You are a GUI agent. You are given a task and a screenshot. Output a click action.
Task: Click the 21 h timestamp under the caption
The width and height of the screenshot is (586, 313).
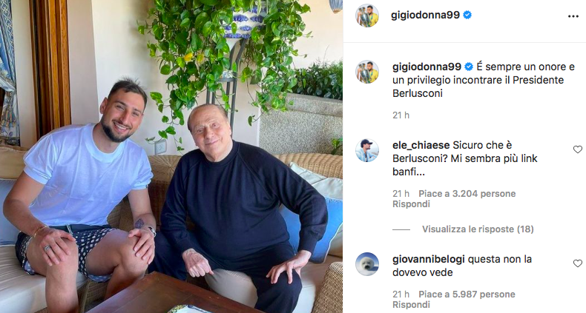click(x=401, y=115)
